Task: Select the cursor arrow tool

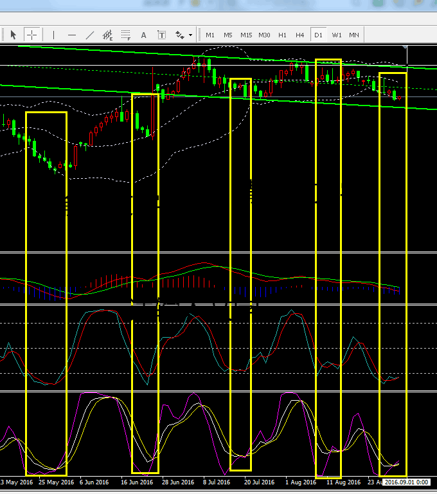Action: [13, 35]
